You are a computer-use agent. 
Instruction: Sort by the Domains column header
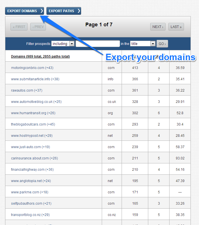tap(40, 57)
